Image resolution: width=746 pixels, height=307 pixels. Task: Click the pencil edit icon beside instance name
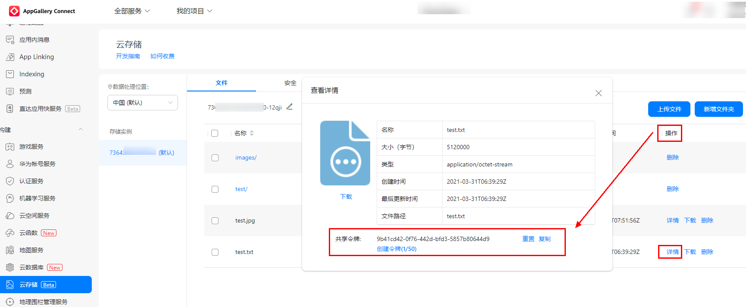[x=289, y=107]
